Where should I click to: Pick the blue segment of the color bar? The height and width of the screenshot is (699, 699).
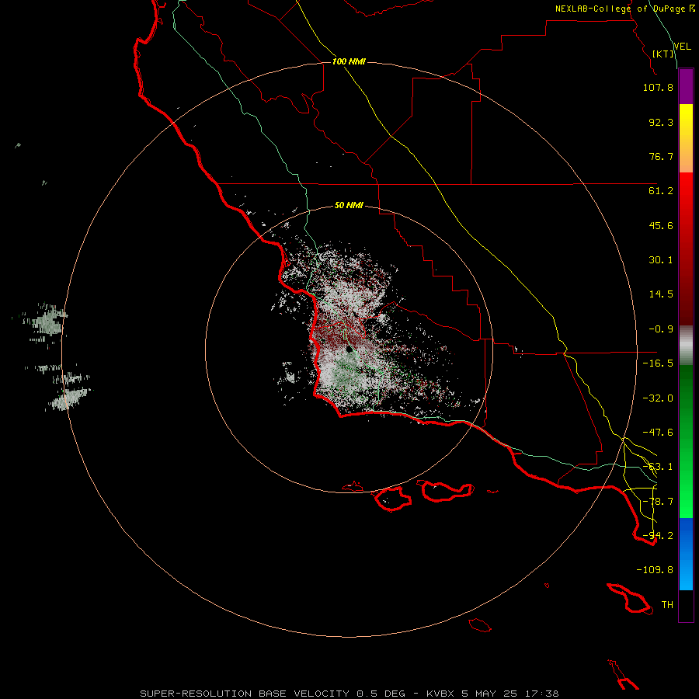686,553
